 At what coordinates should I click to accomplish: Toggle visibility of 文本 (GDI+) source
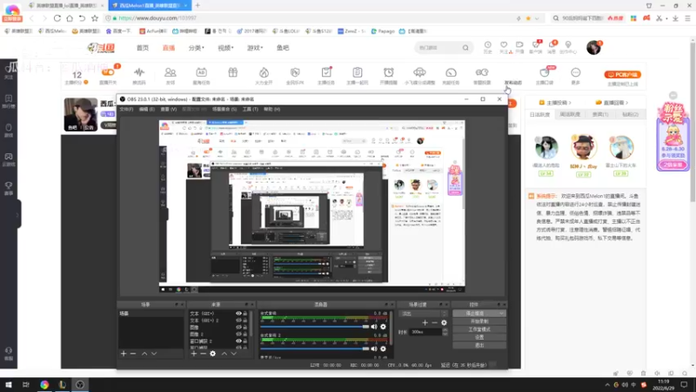(x=238, y=314)
